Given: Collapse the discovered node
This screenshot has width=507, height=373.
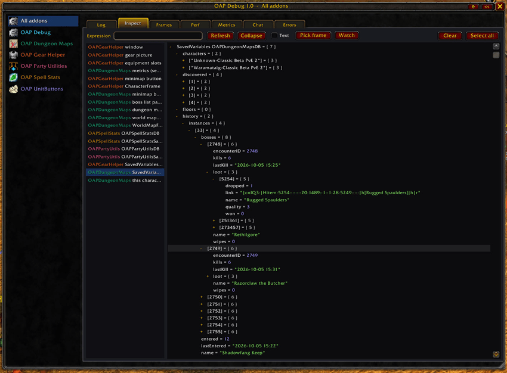Looking at the screenshot, I should (177, 74).
